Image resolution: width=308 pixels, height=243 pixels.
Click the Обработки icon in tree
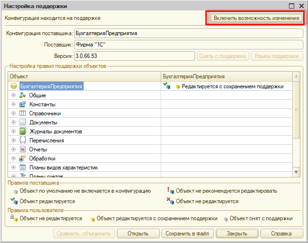click(22, 159)
